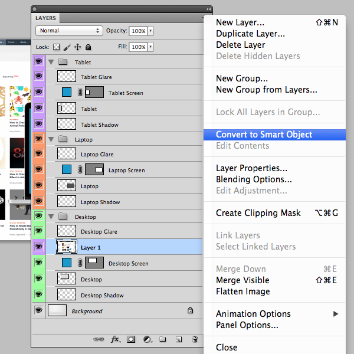Select the Laptop Screen layer mask thumbnail

pyautogui.click(x=94, y=169)
